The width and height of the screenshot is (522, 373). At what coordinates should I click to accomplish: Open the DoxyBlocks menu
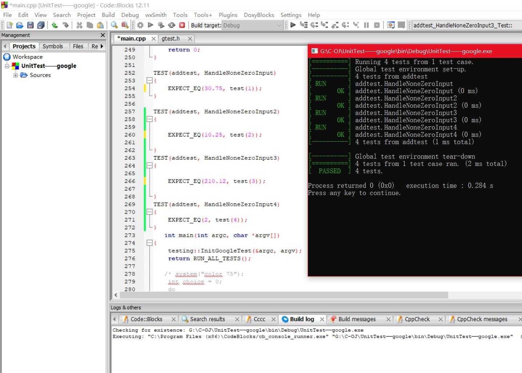click(x=259, y=15)
